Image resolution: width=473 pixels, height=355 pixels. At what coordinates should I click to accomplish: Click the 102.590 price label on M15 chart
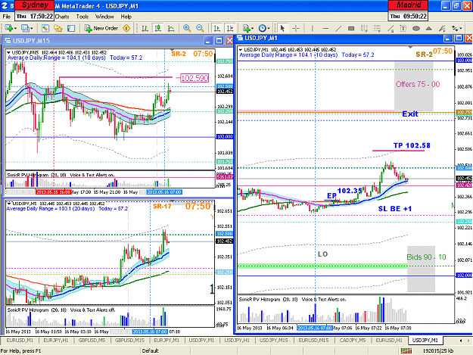coord(194,78)
